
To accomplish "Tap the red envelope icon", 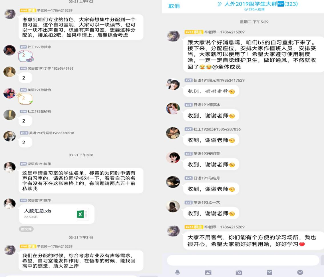I will tap(269, 272).
